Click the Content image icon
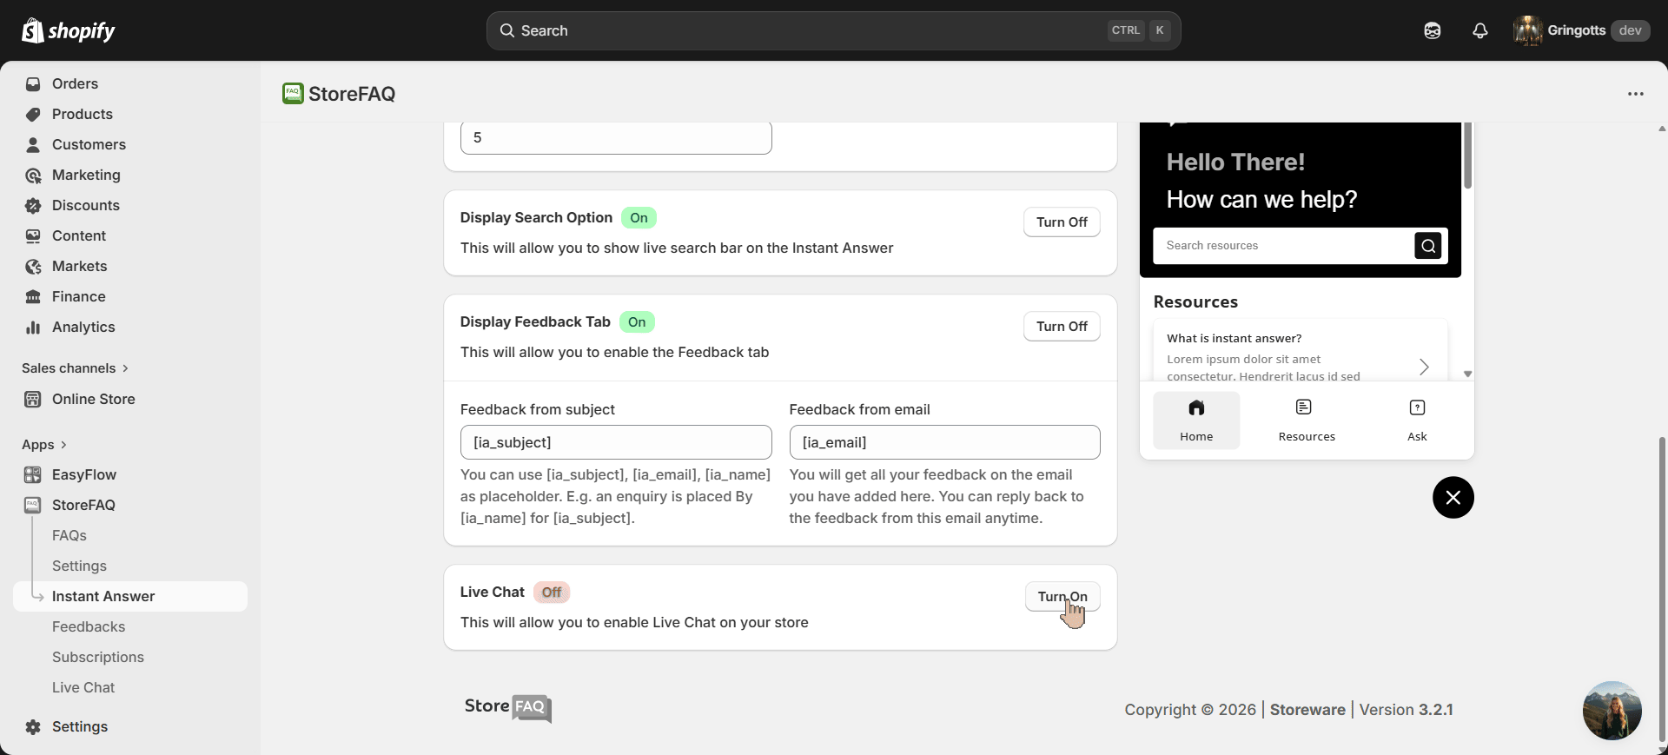This screenshot has height=755, width=1668. [x=33, y=236]
